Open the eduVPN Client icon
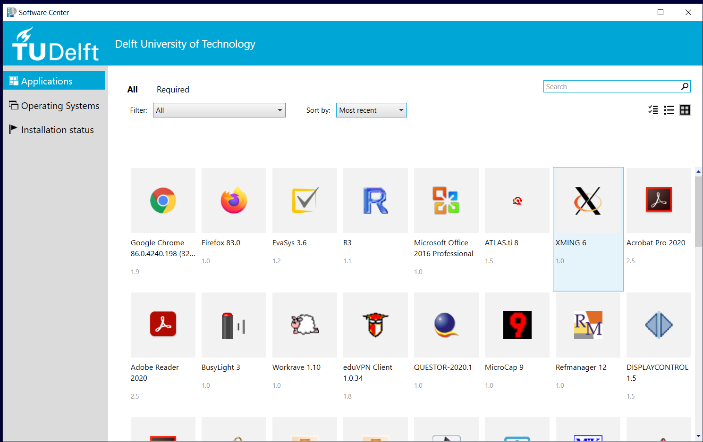This screenshot has width=703, height=442. [375, 325]
